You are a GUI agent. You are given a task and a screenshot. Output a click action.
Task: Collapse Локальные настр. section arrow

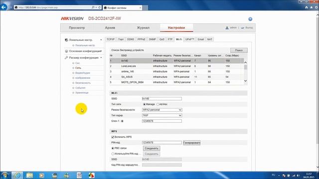pos(101,40)
